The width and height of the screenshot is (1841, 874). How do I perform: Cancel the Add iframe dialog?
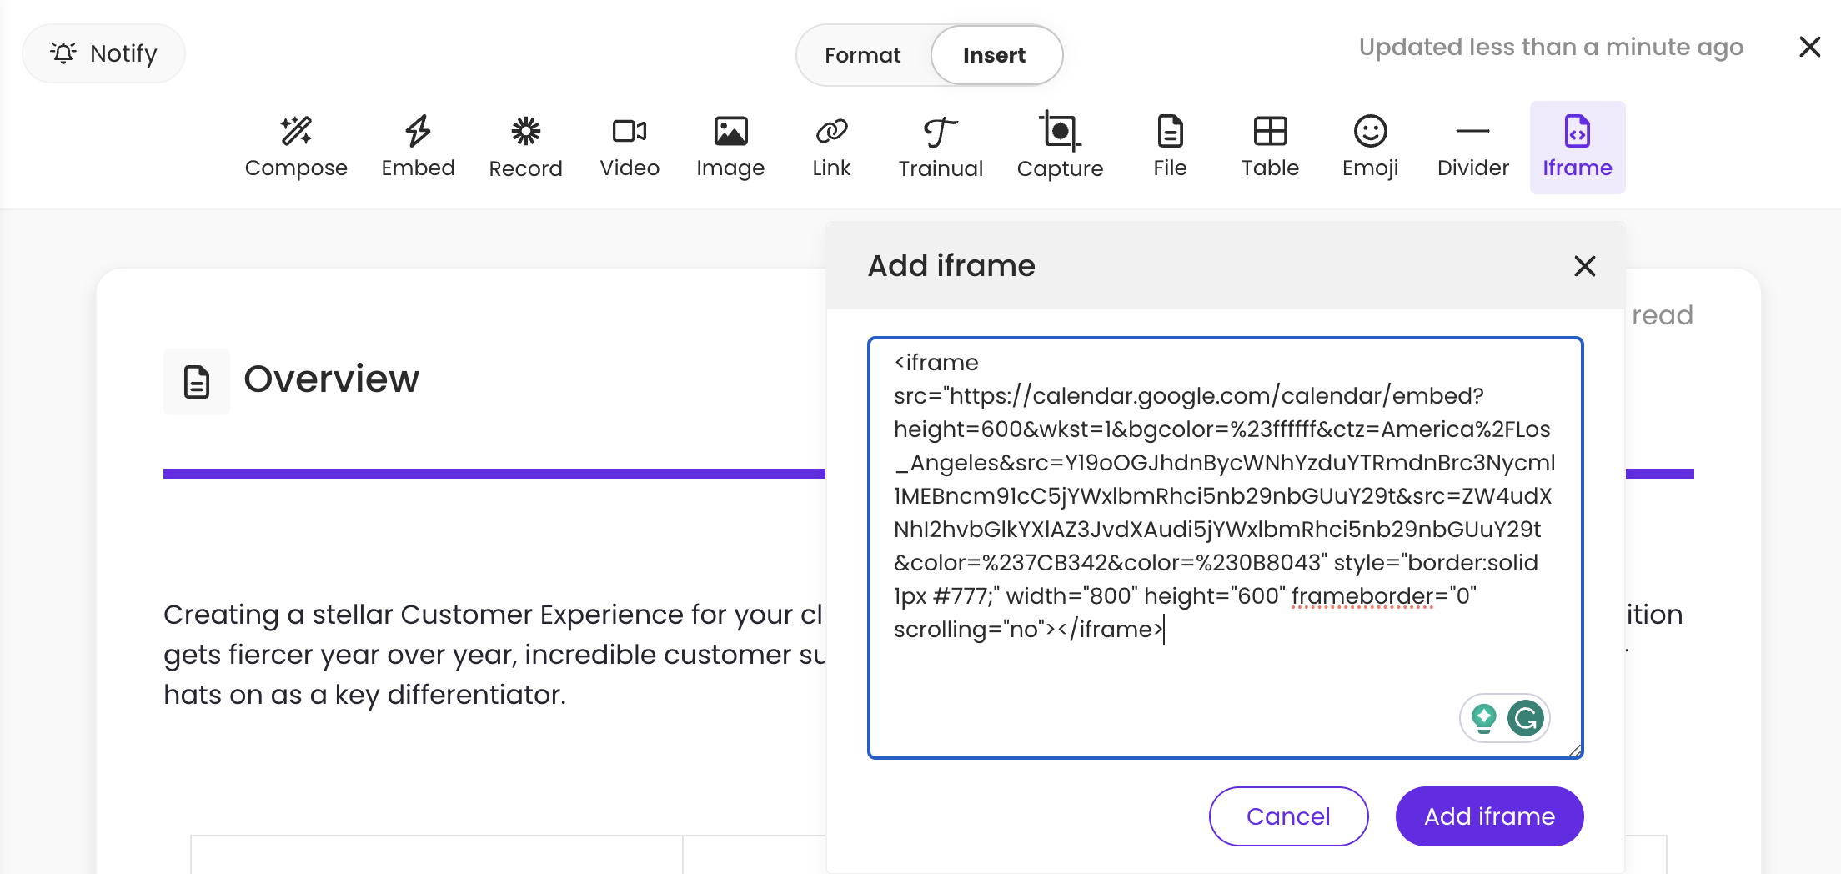[x=1288, y=816]
